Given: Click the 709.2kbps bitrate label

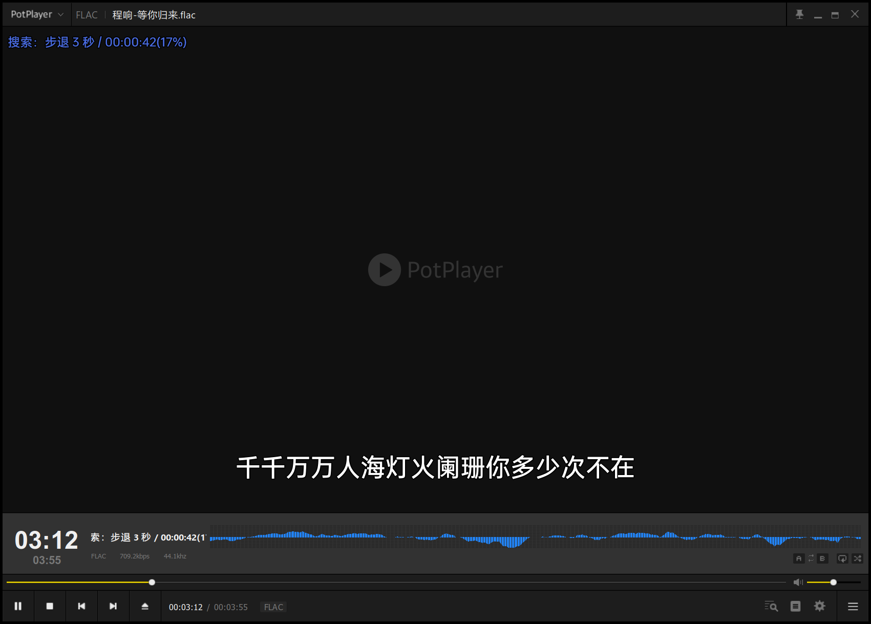Looking at the screenshot, I should [x=135, y=556].
